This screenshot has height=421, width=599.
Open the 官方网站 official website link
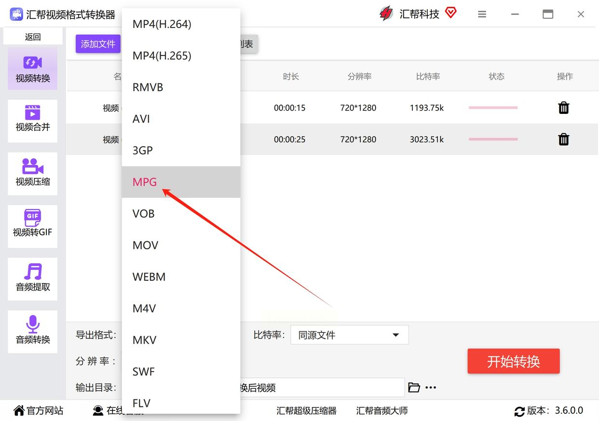(x=45, y=410)
